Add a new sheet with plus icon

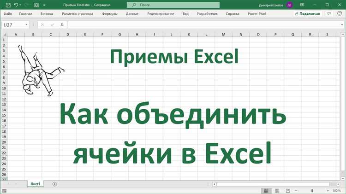coord(54,184)
